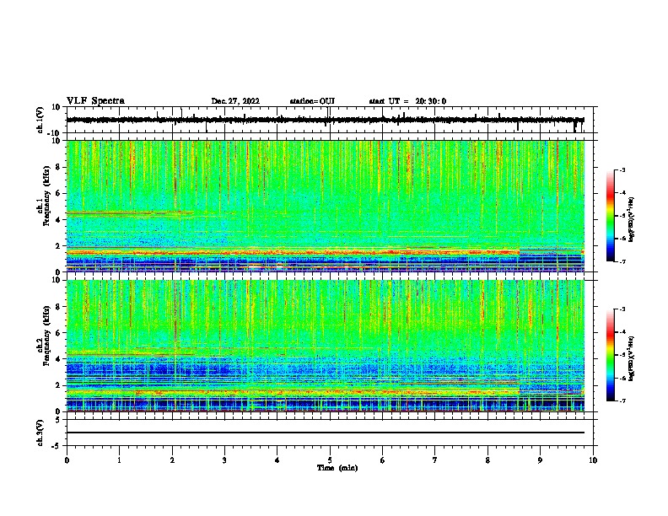Click time axis tick label 5
The height and width of the screenshot is (516, 668).
click(330, 460)
